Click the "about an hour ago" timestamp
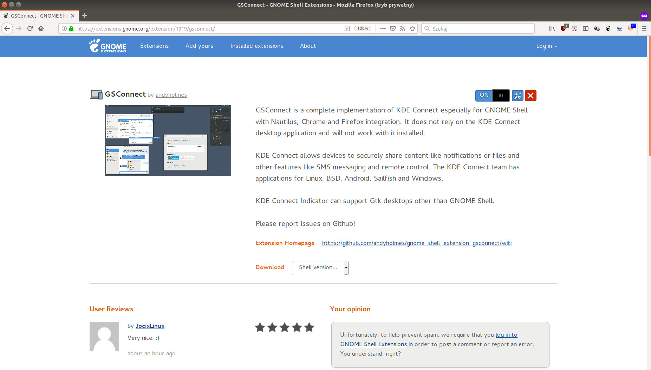651x370 pixels. 151,353
